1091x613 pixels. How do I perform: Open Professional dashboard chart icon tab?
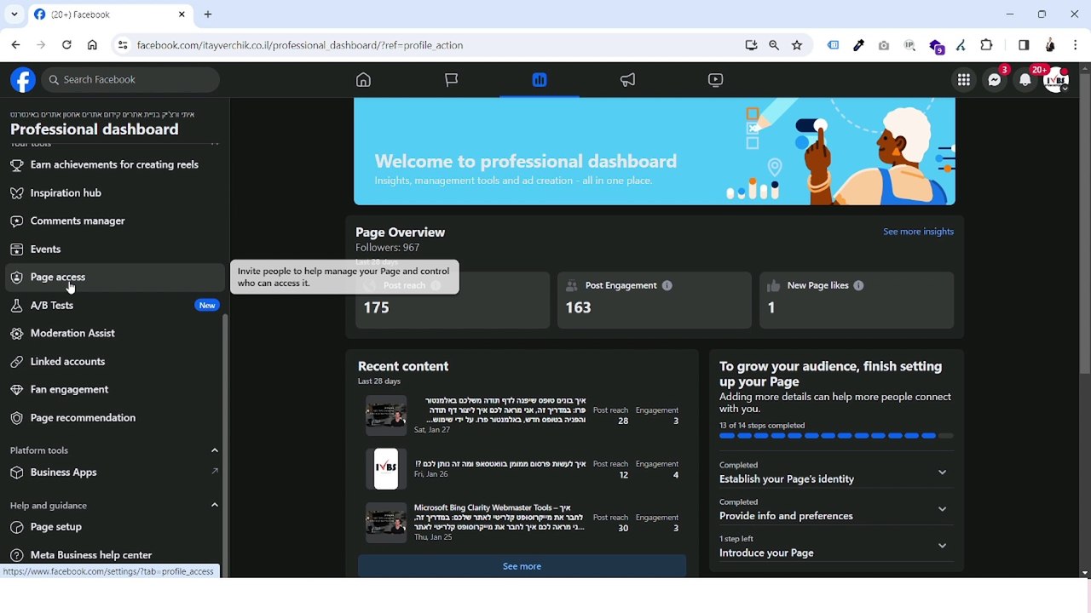pos(540,80)
